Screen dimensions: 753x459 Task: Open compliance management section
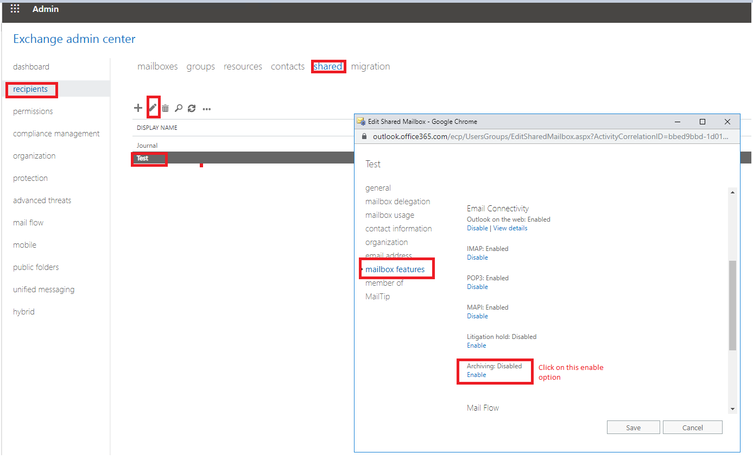(56, 134)
